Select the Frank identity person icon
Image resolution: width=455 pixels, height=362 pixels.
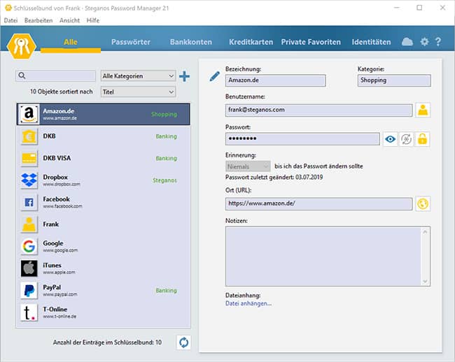click(x=29, y=224)
